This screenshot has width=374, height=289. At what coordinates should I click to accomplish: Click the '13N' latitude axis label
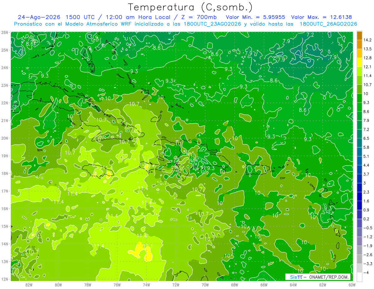tap(4, 261)
